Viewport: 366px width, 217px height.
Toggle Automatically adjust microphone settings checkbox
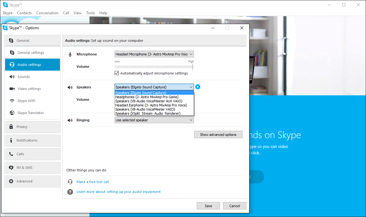[x=117, y=73]
